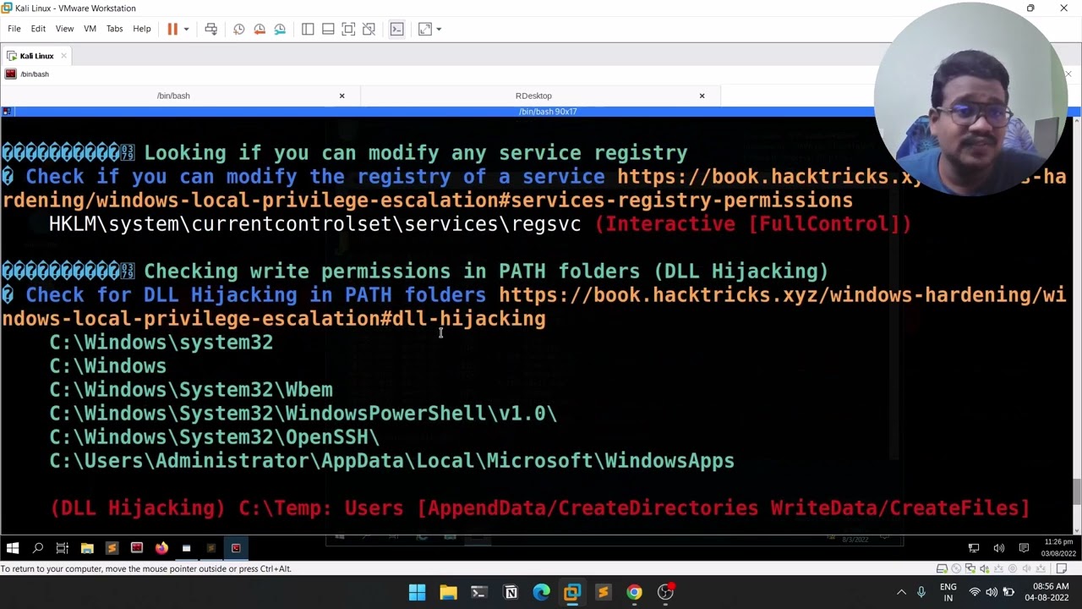This screenshot has width=1082, height=609.
Task: Close the RDesktop terminal tab
Action: tap(702, 96)
